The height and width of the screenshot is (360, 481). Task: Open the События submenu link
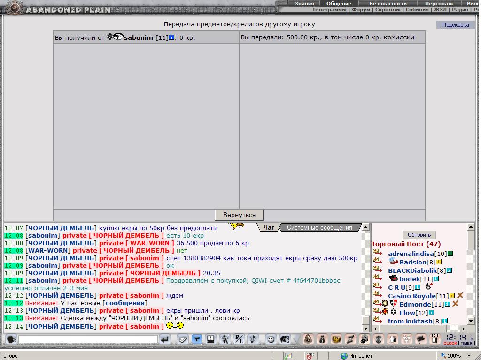[417, 10]
